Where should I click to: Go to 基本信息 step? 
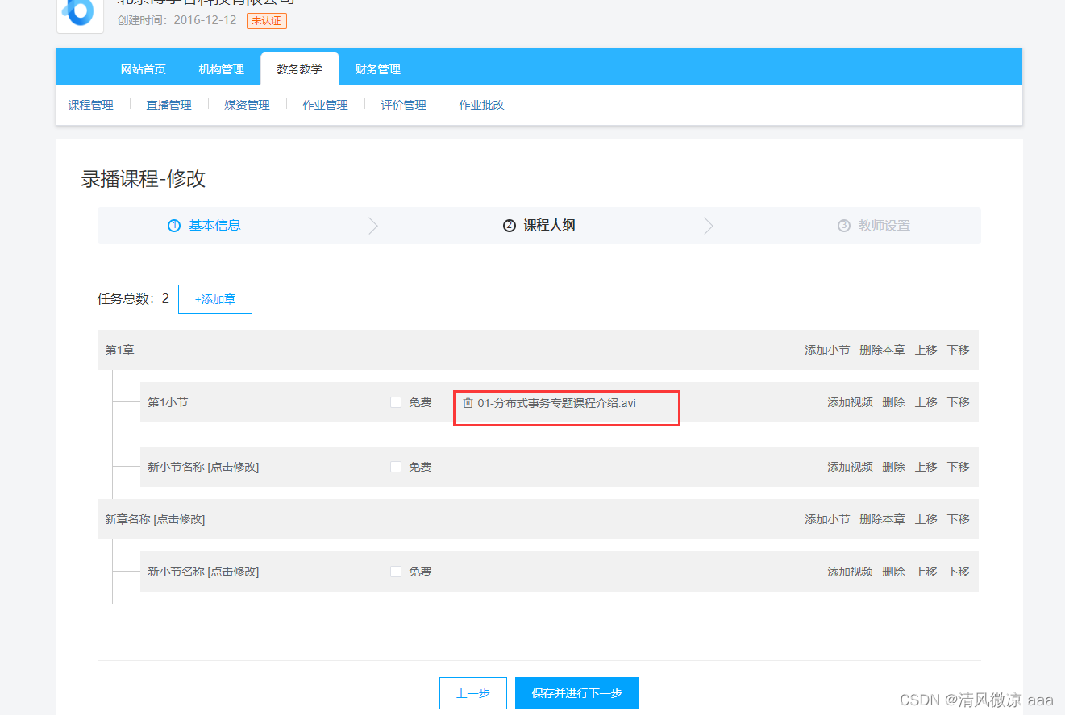214,226
